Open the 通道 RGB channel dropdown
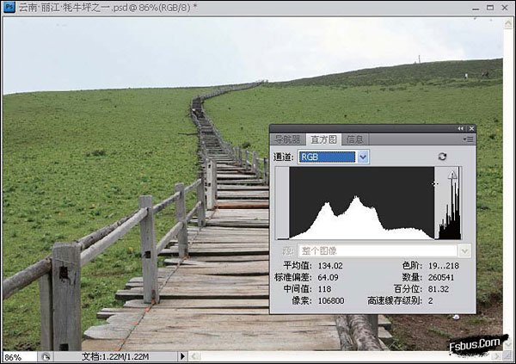Image resolution: width=516 pixels, height=364 pixels. point(363,157)
